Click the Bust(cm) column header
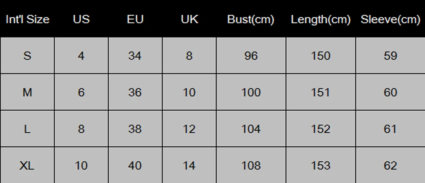This screenshot has height=183, width=425. coord(251,19)
